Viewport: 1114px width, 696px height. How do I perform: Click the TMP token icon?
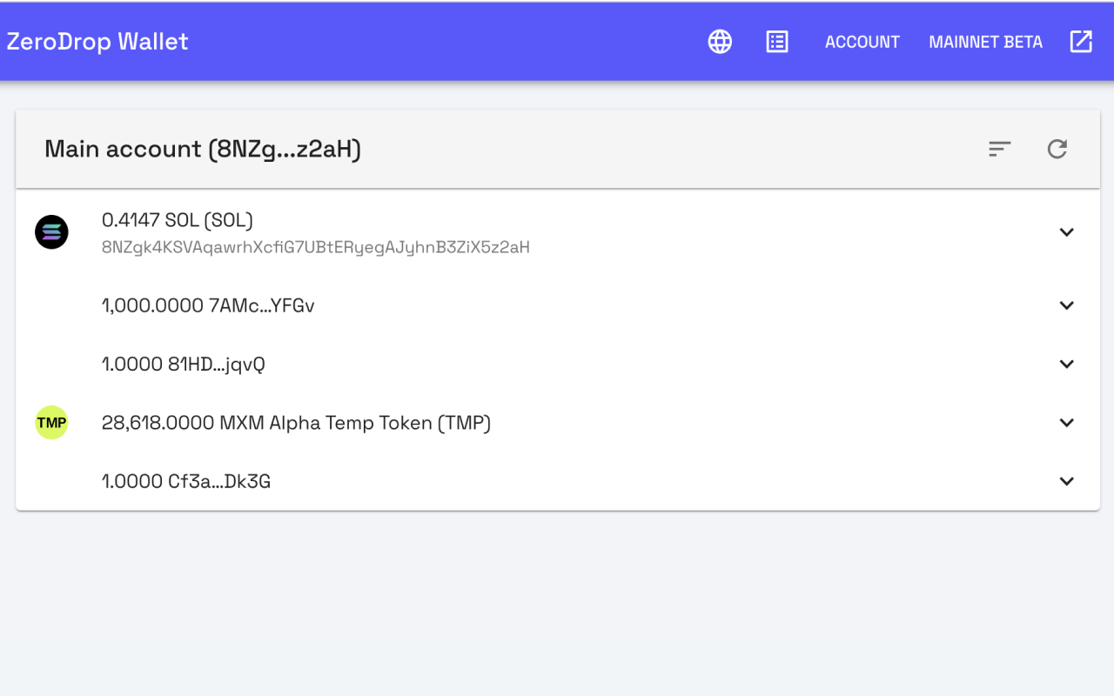click(x=51, y=423)
